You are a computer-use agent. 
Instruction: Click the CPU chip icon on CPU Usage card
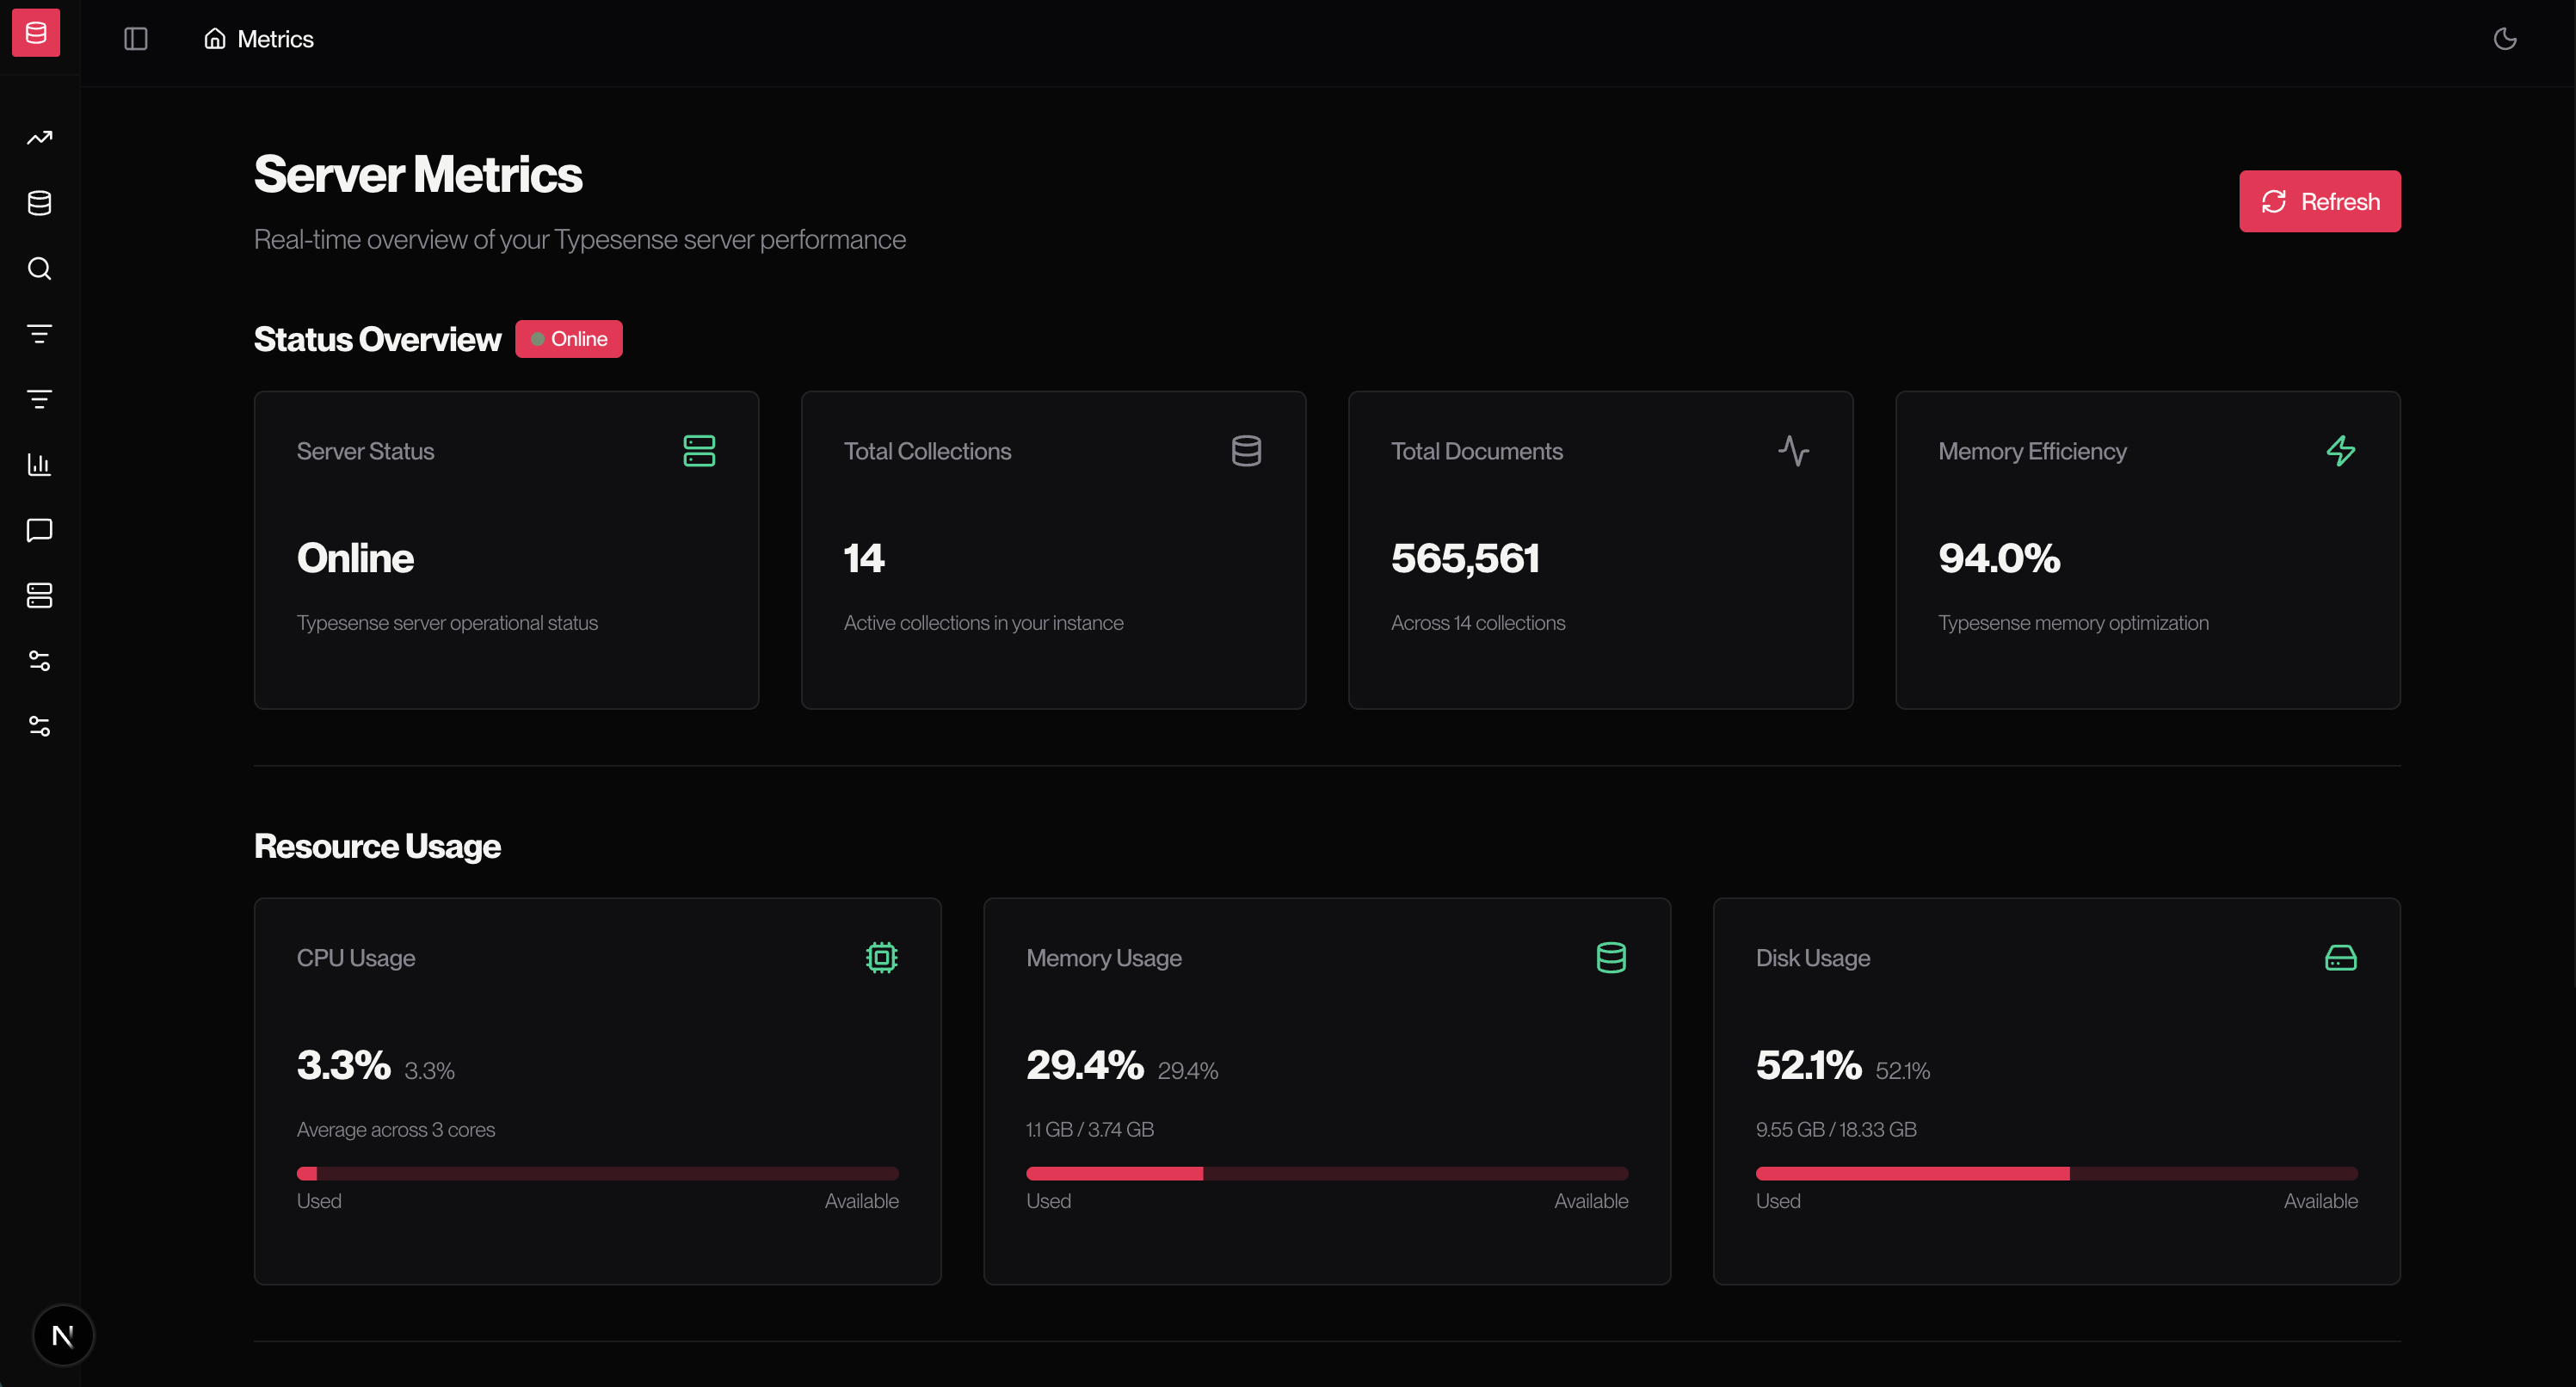pos(881,957)
